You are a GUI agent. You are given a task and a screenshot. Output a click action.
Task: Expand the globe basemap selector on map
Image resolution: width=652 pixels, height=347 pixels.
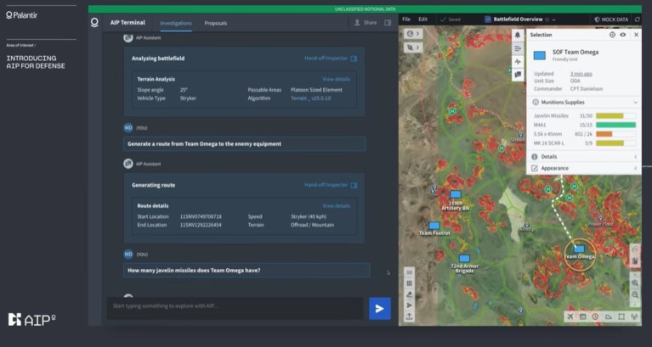413,34
